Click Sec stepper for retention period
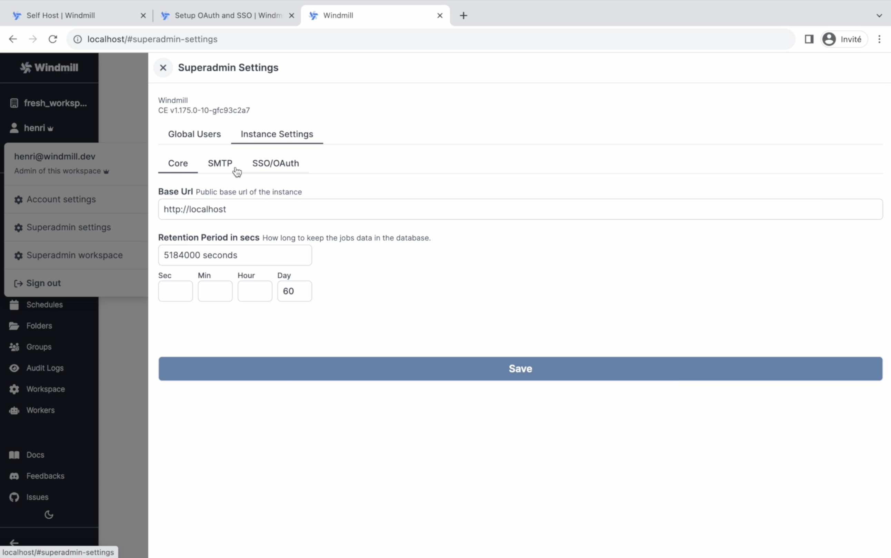The height and width of the screenshot is (558, 891). click(176, 291)
